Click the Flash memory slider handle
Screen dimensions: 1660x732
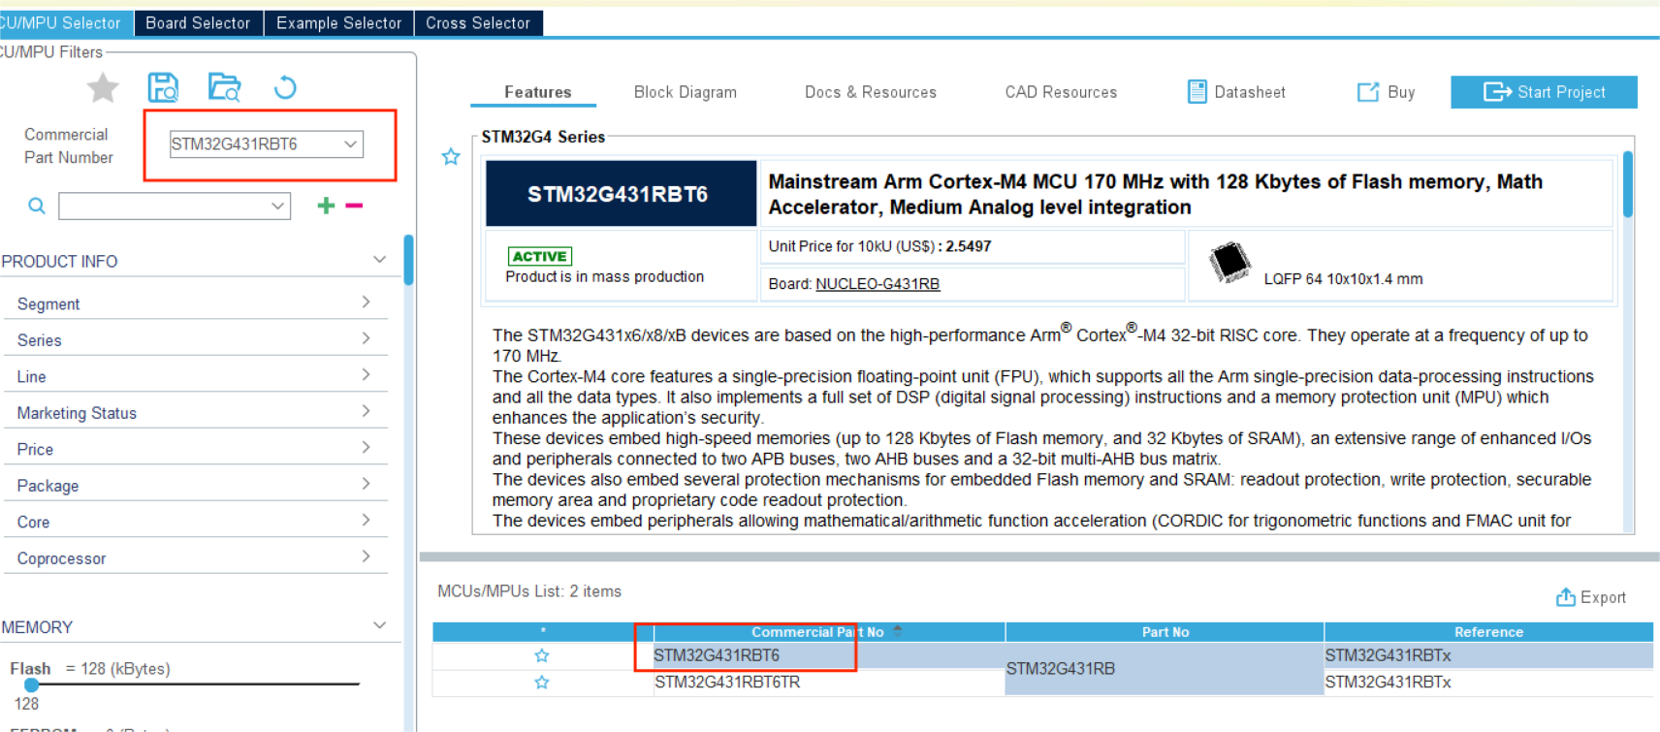point(31,684)
